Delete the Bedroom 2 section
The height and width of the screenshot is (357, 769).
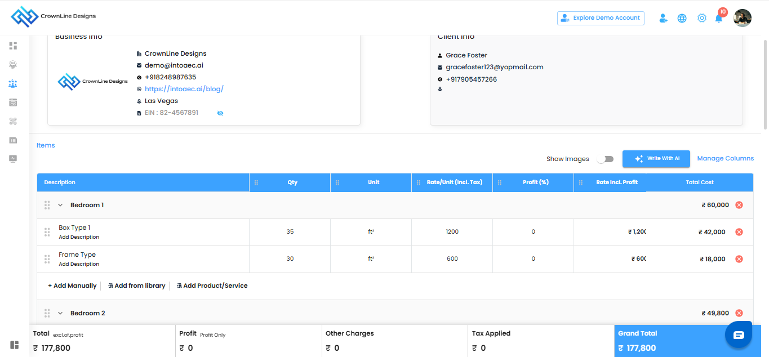coord(739,313)
